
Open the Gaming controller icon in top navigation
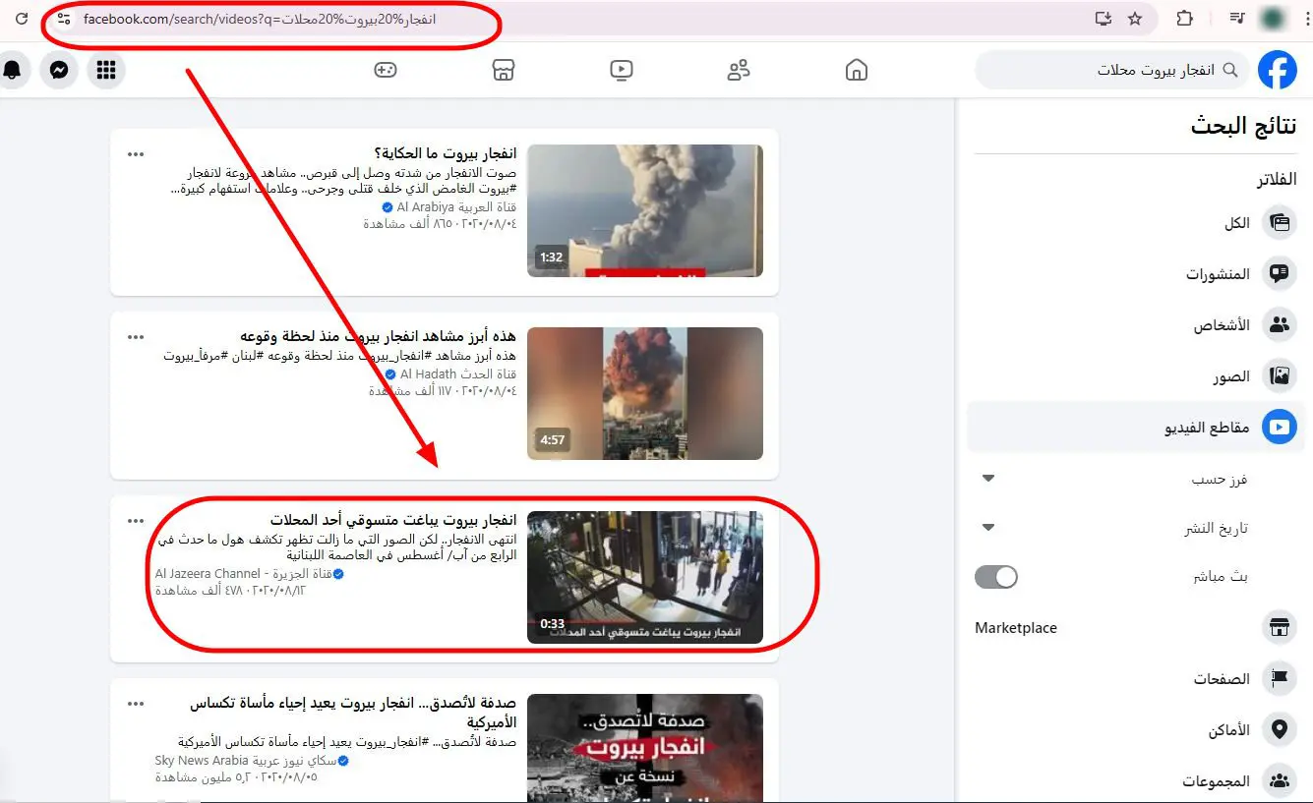point(385,70)
